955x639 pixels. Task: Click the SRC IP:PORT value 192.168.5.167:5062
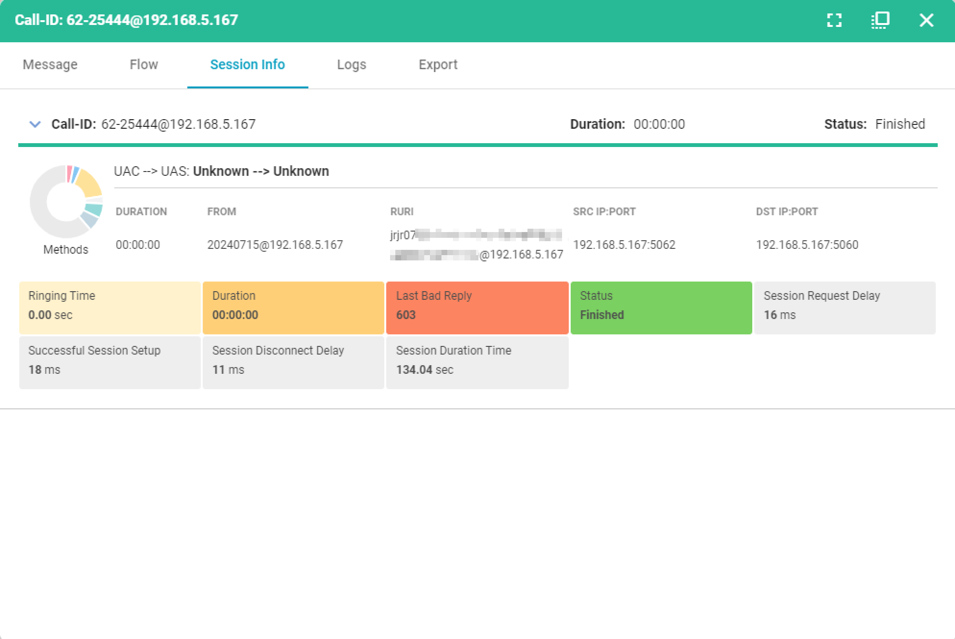tap(624, 245)
